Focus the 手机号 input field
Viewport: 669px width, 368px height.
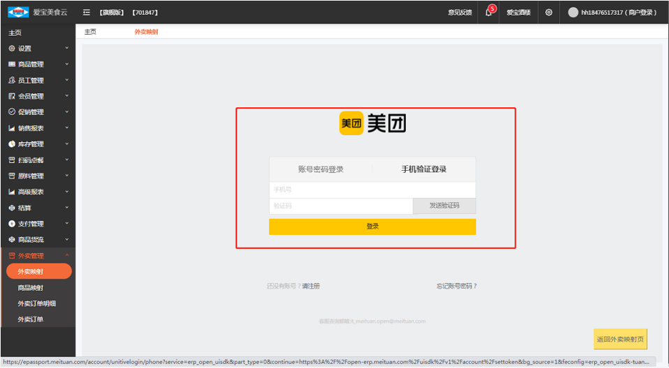tap(372, 190)
